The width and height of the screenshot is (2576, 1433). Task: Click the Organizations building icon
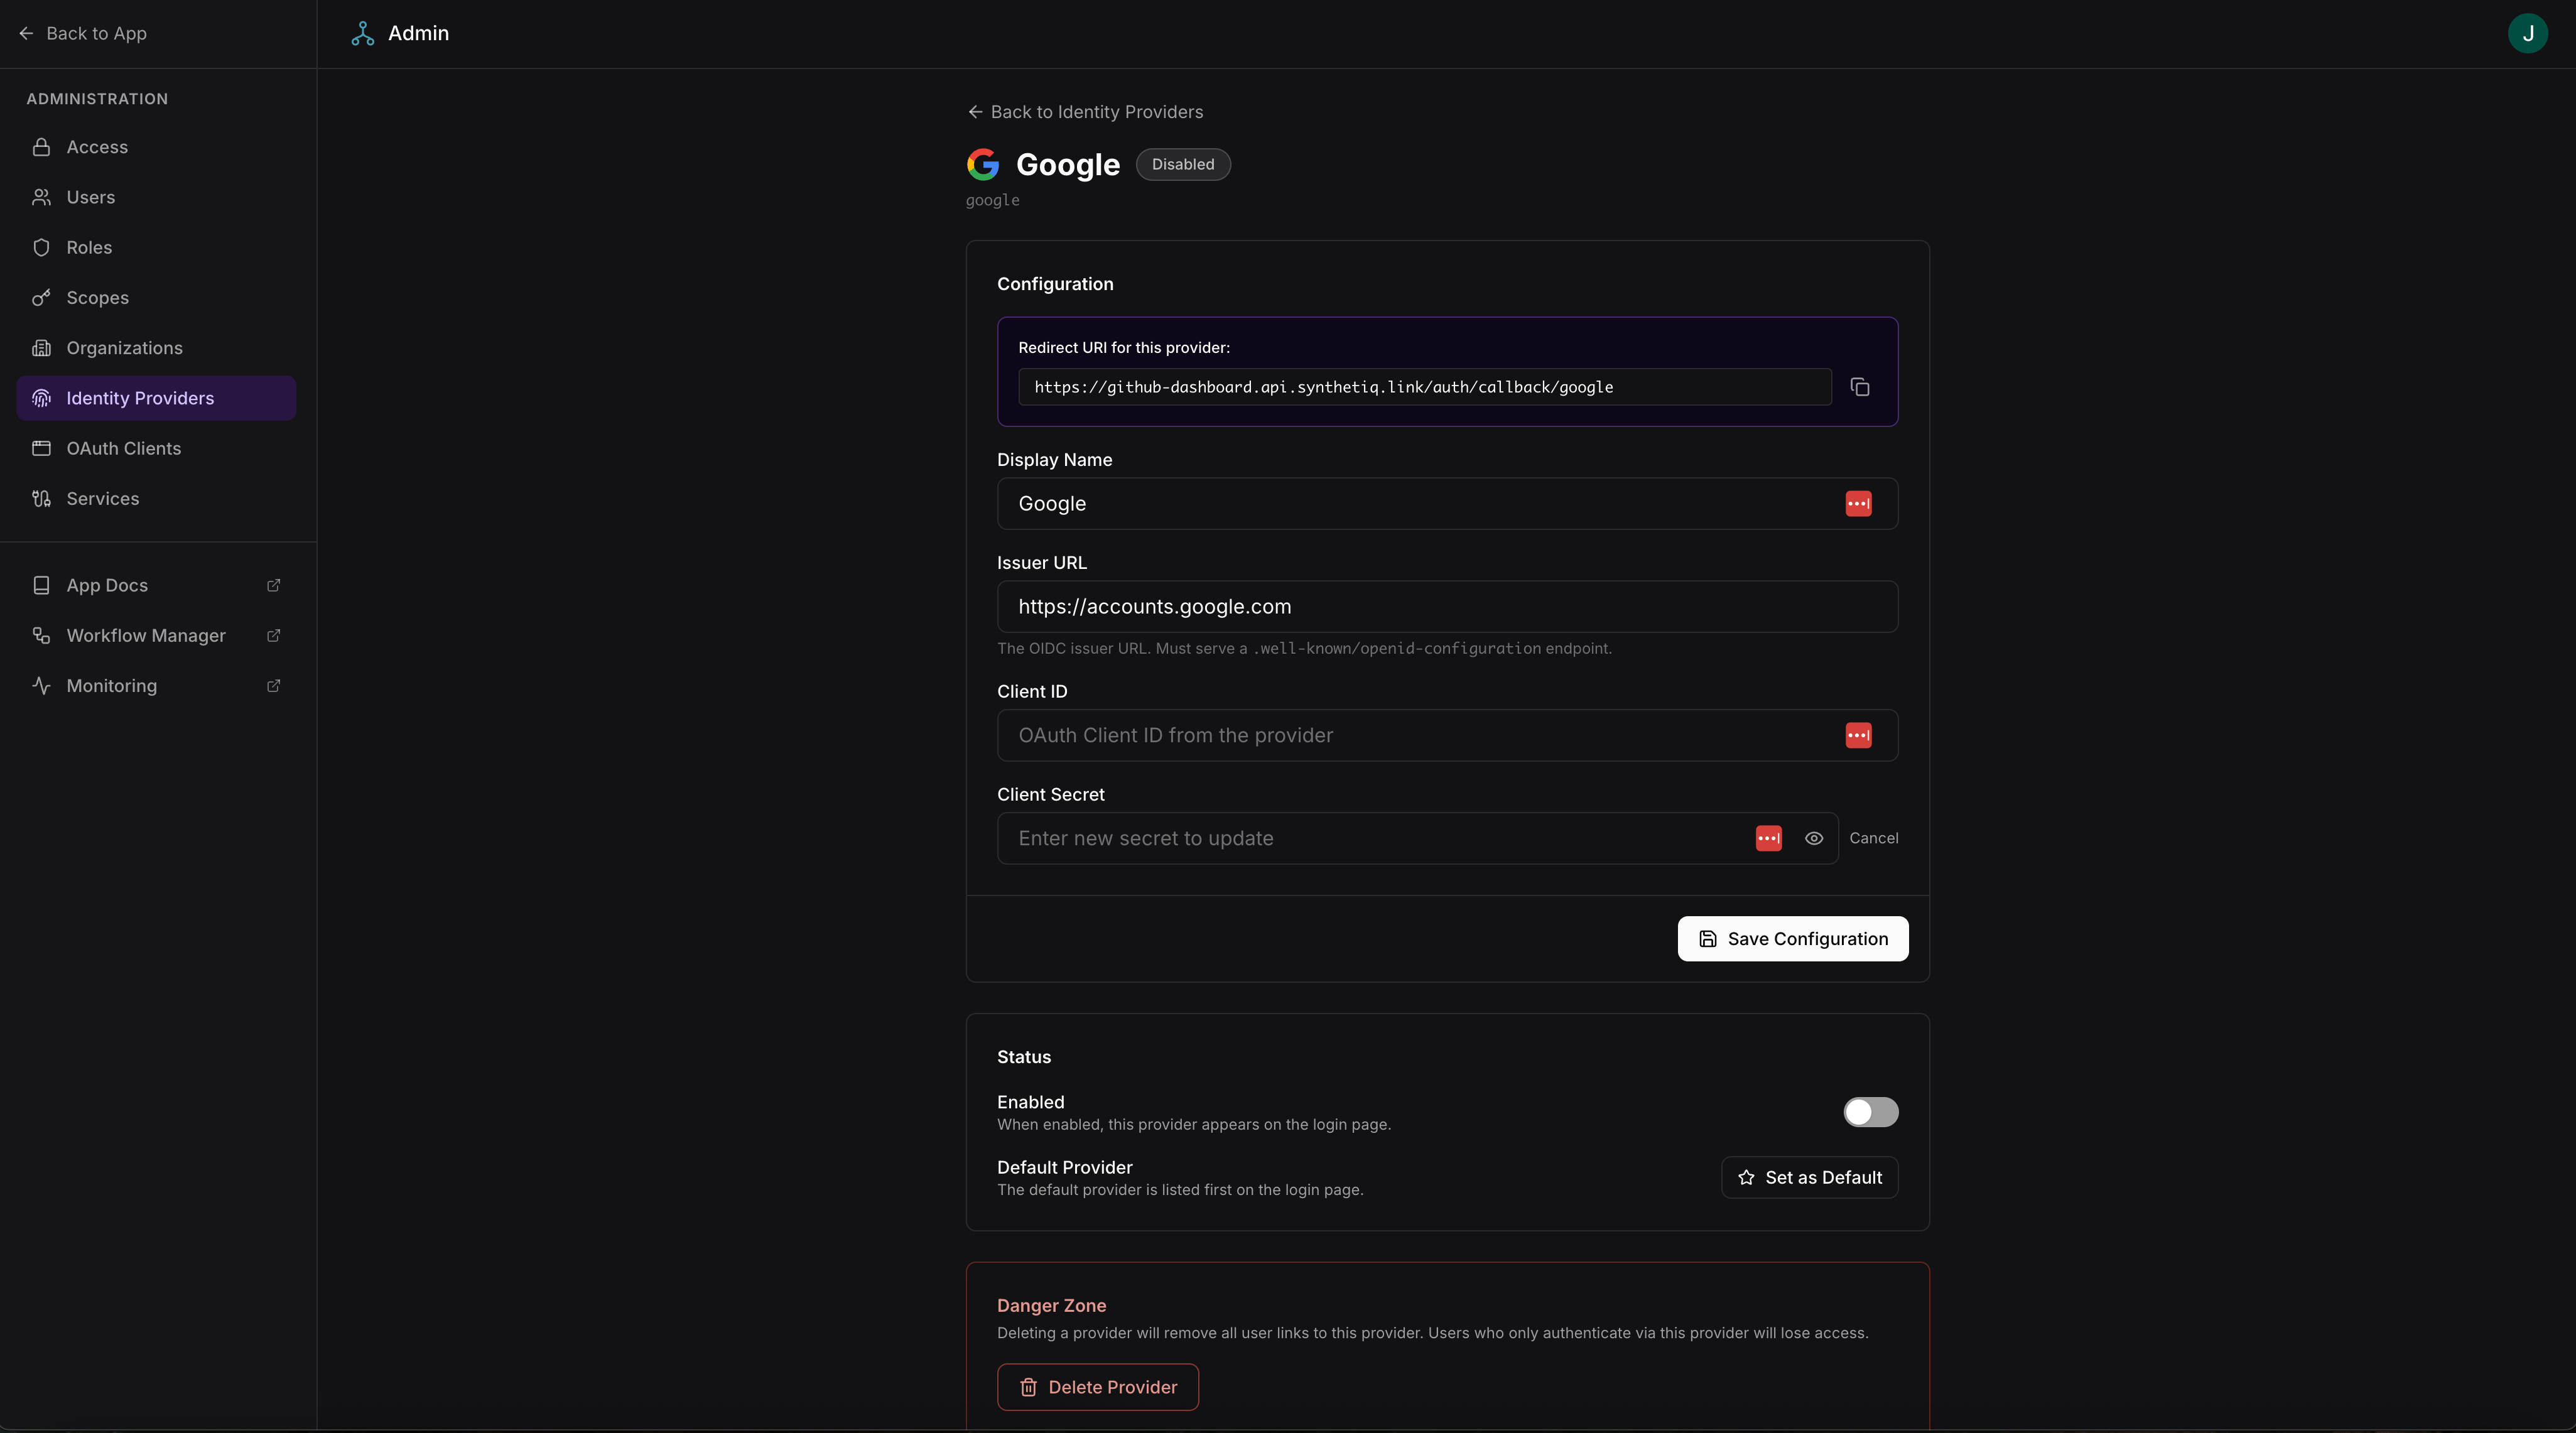pos(41,348)
